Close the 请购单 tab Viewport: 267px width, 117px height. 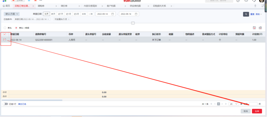[x=56, y=6]
